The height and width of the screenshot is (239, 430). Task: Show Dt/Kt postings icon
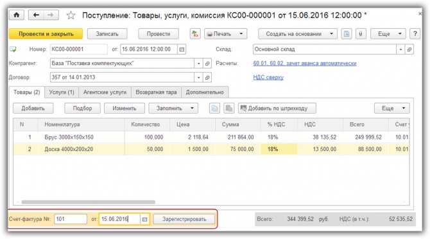(195, 34)
